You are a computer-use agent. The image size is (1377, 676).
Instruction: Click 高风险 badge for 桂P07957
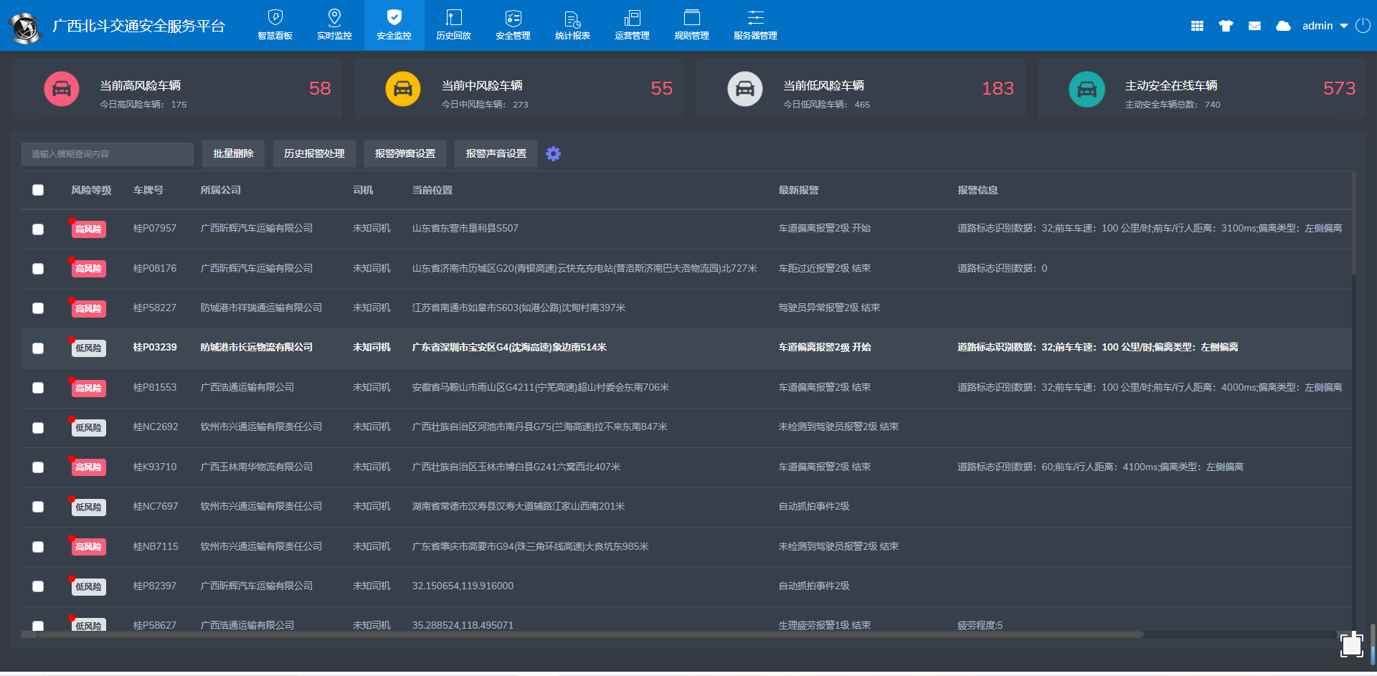[x=89, y=229]
